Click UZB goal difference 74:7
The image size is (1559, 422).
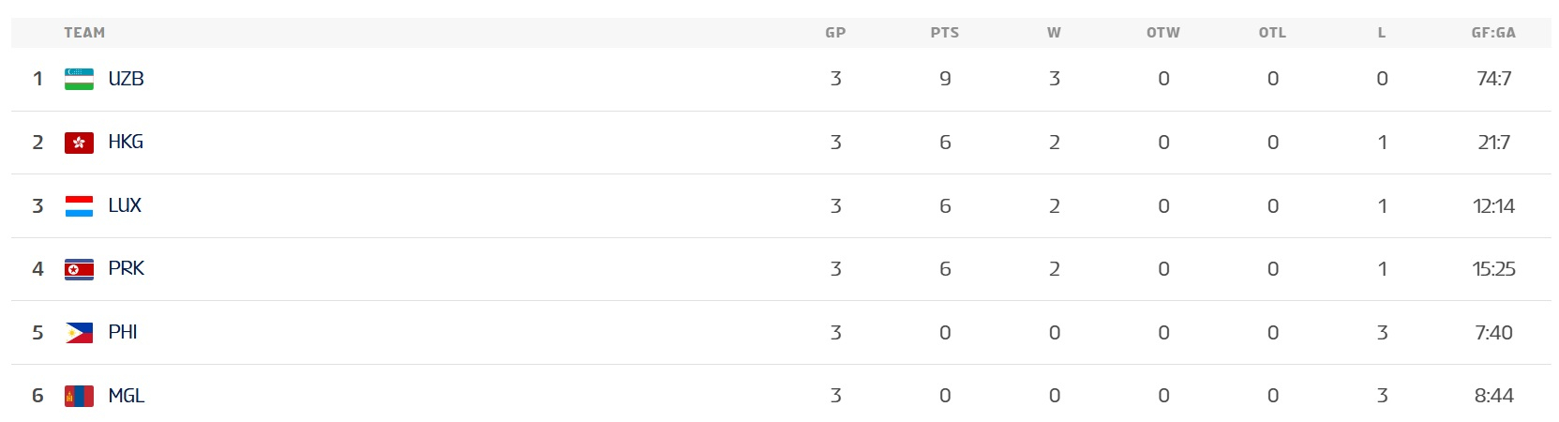(1493, 79)
